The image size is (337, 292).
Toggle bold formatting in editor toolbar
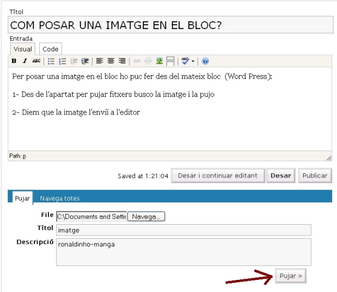coord(14,61)
